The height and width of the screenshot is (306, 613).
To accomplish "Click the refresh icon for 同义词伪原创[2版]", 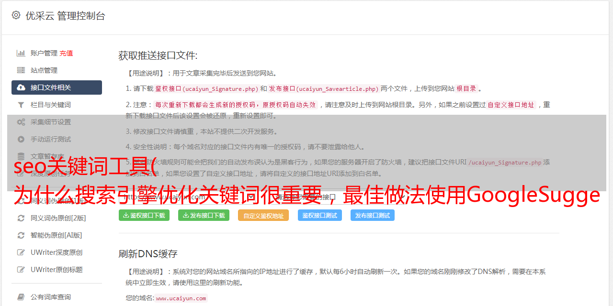I will pyautogui.click(x=21, y=218).
